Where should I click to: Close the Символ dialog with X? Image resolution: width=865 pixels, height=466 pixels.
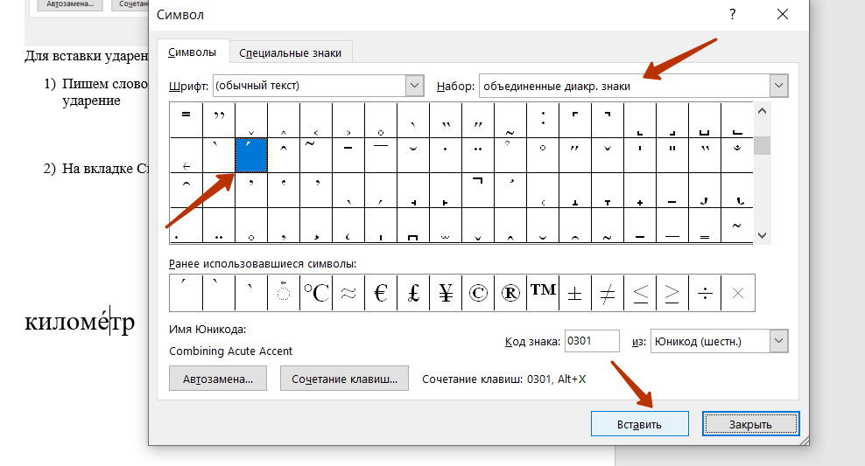(782, 14)
